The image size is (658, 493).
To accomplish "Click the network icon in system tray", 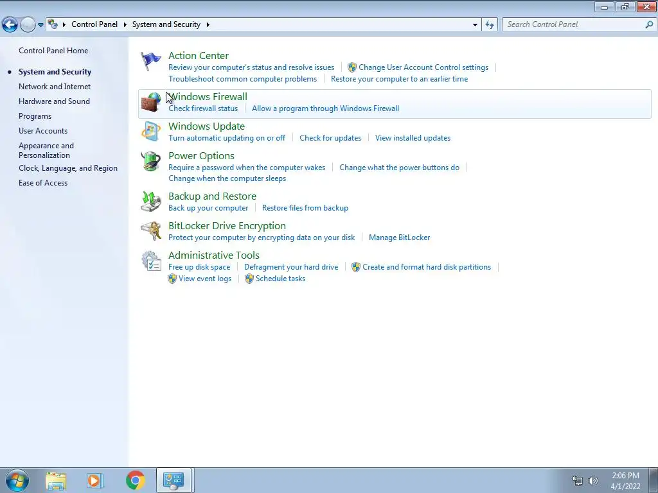I will coord(578,481).
